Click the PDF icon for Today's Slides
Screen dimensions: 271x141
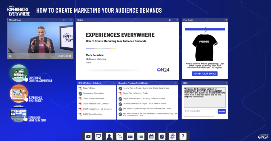click(80, 88)
